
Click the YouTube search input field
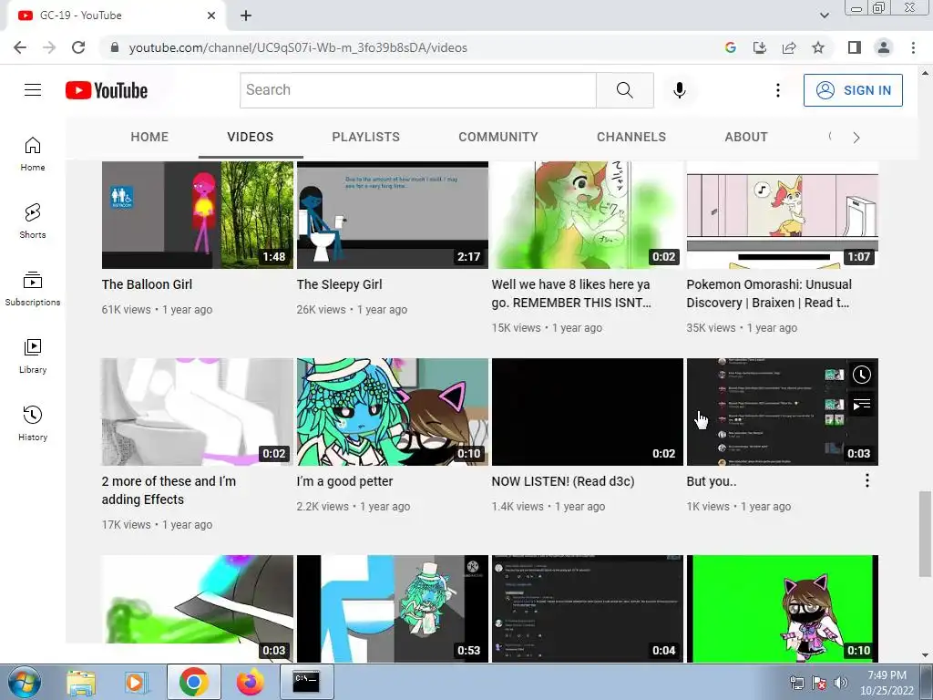pos(417,90)
